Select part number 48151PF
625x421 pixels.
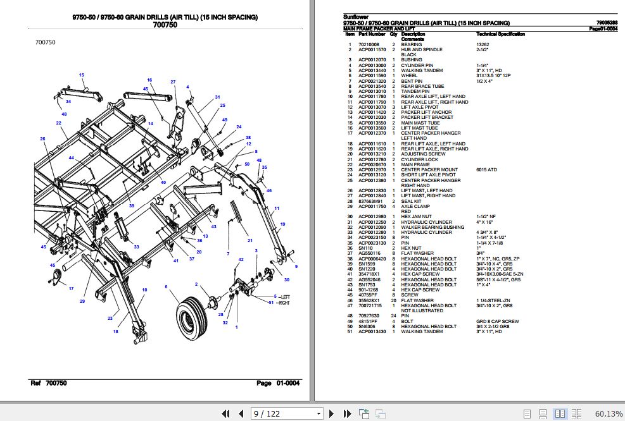click(367, 322)
